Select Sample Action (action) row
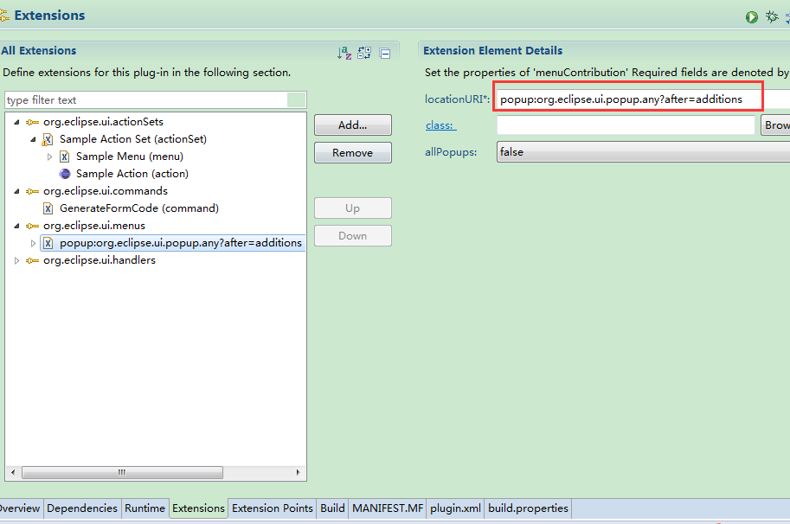790x524 pixels. 132,174
